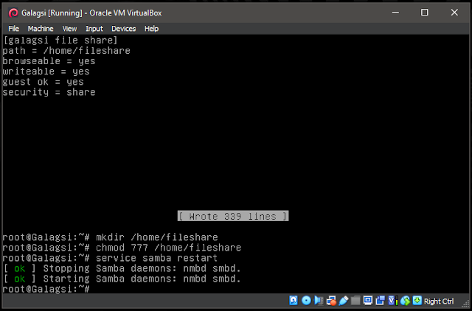Screen dimensions: 472x311
Task: Open the Devices menu
Action: tap(124, 29)
